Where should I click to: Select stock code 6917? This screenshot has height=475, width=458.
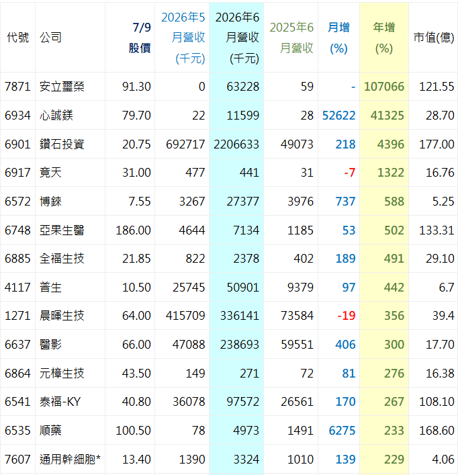(x=17, y=173)
